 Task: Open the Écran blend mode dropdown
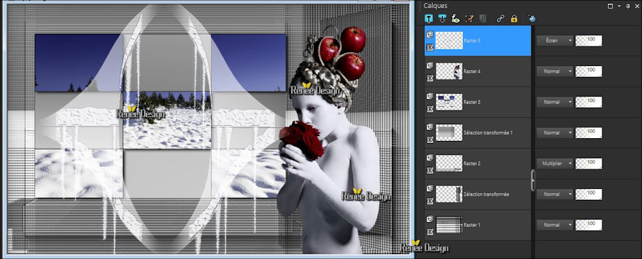pyautogui.click(x=554, y=40)
